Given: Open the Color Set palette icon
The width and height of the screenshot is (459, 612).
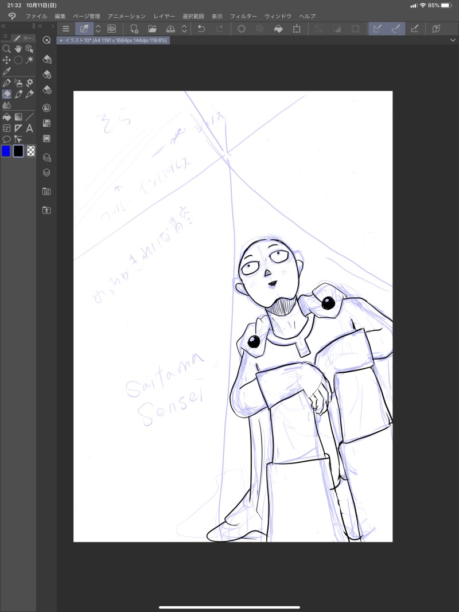Looking at the screenshot, I should (46, 123).
